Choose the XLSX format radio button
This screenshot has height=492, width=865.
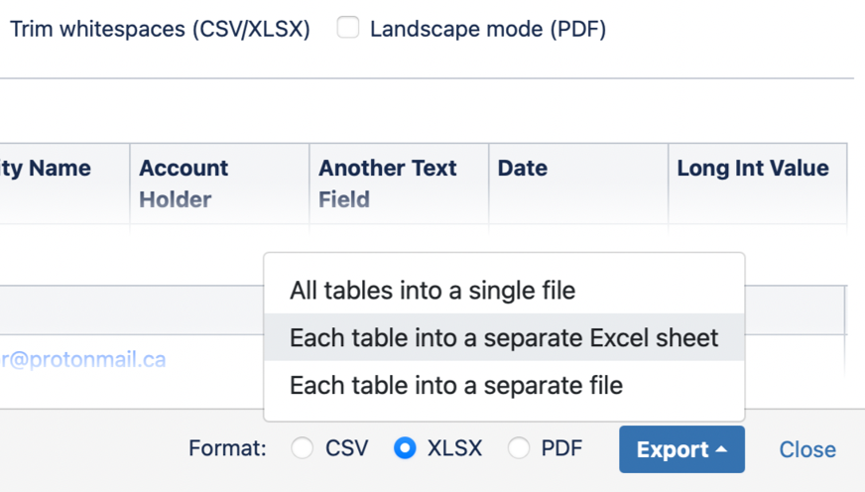point(405,448)
